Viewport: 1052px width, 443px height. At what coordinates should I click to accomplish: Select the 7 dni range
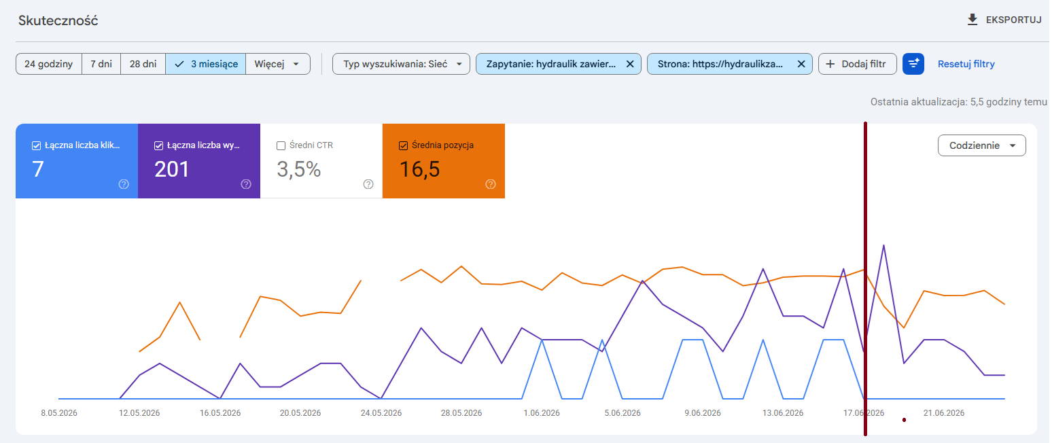101,64
